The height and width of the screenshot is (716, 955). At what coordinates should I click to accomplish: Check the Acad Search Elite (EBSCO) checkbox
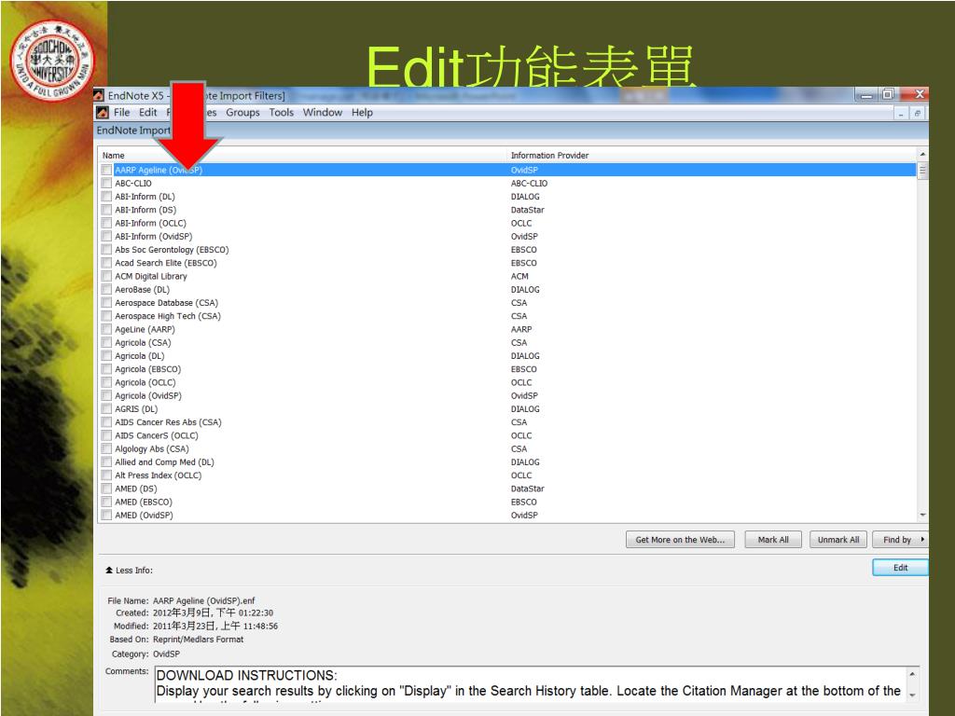click(x=106, y=263)
